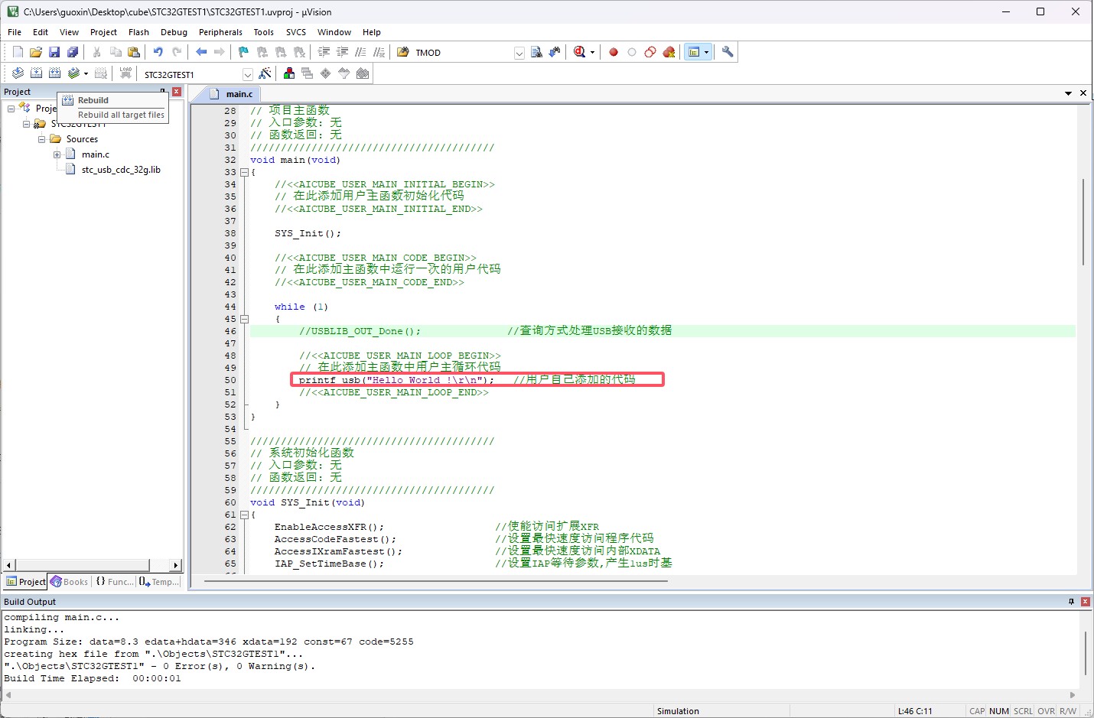The height and width of the screenshot is (718, 1094).
Task: Close the main.c editor tab area
Action: [1083, 93]
